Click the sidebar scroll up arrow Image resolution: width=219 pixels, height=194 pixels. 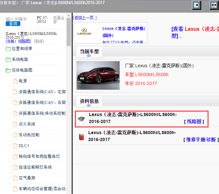click(x=69, y=16)
